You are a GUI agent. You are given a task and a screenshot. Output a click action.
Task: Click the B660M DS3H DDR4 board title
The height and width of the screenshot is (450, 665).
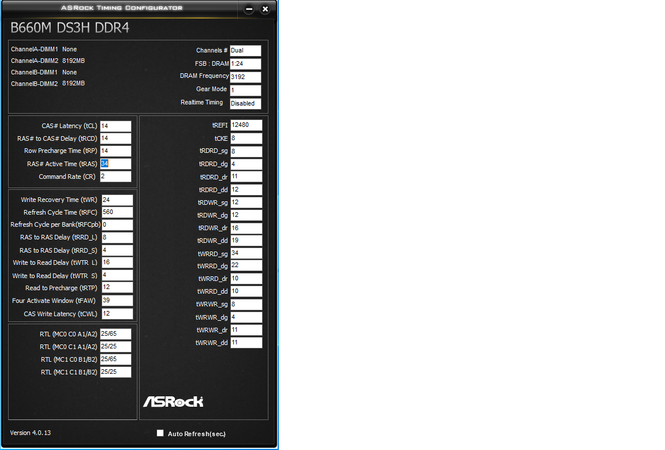point(70,28)
